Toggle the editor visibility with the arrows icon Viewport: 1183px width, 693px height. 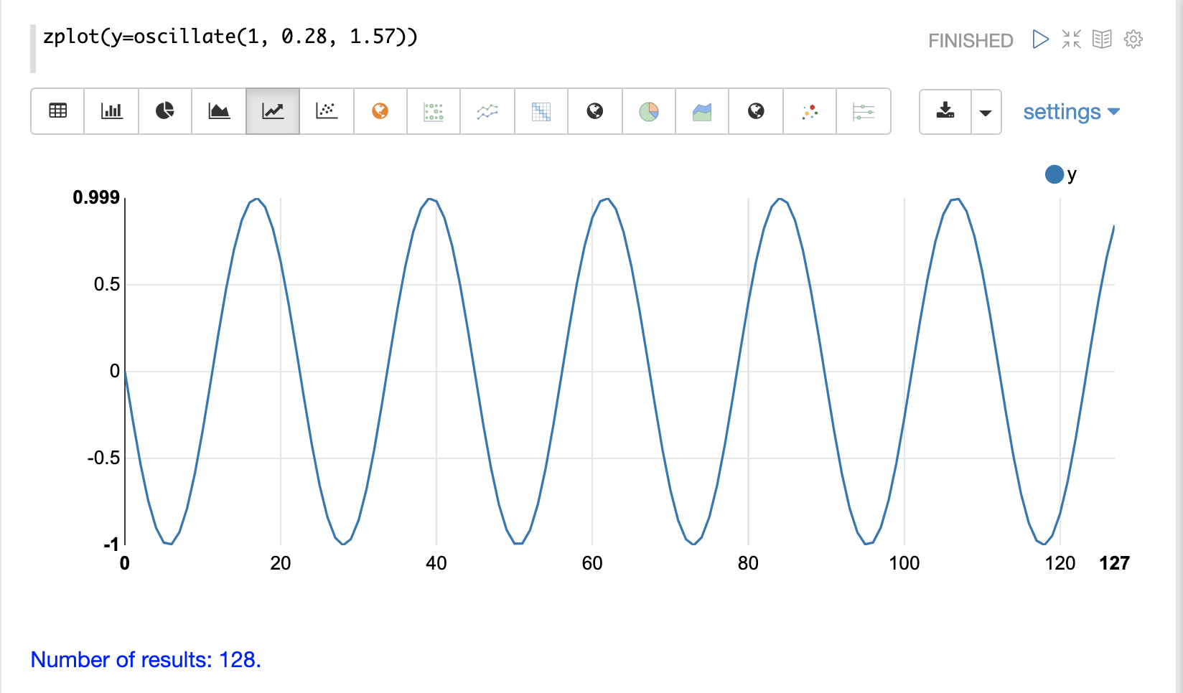click(1071, 39)
